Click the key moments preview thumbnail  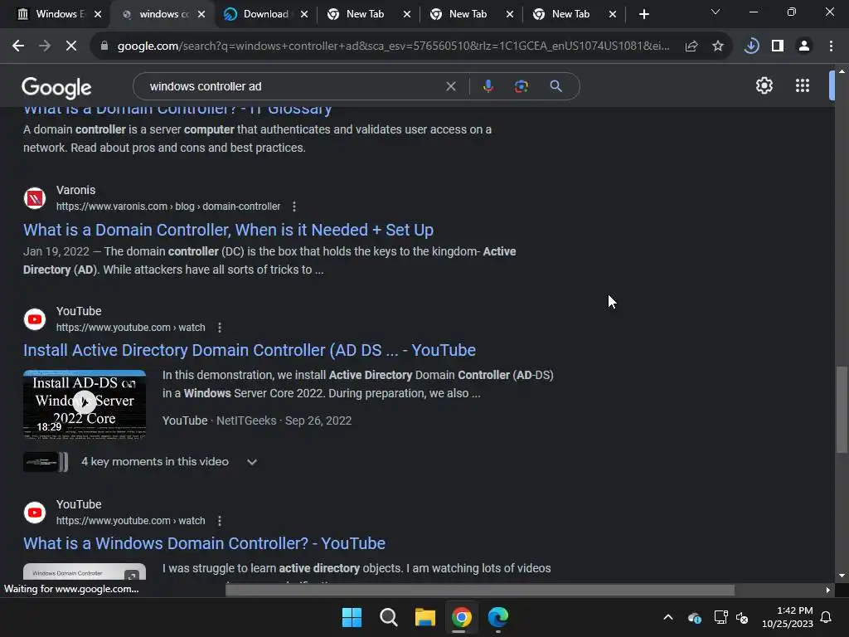pos(46,462)
